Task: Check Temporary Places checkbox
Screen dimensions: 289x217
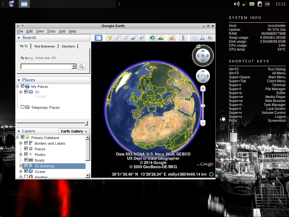Action: coord(23,107)
